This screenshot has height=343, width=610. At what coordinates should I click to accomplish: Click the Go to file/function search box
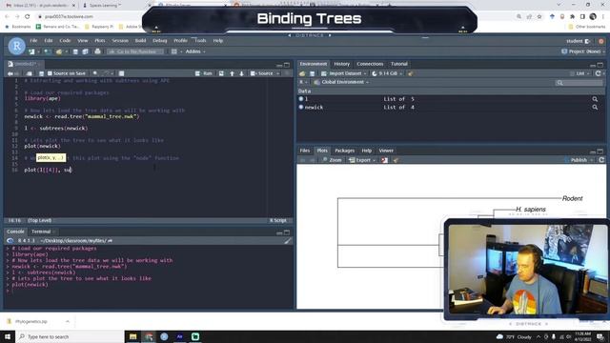(135, 51)
